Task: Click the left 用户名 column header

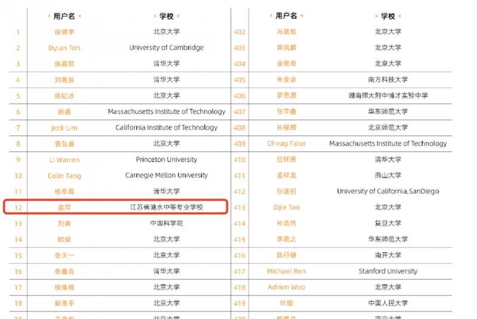Action: pos(64,16)
